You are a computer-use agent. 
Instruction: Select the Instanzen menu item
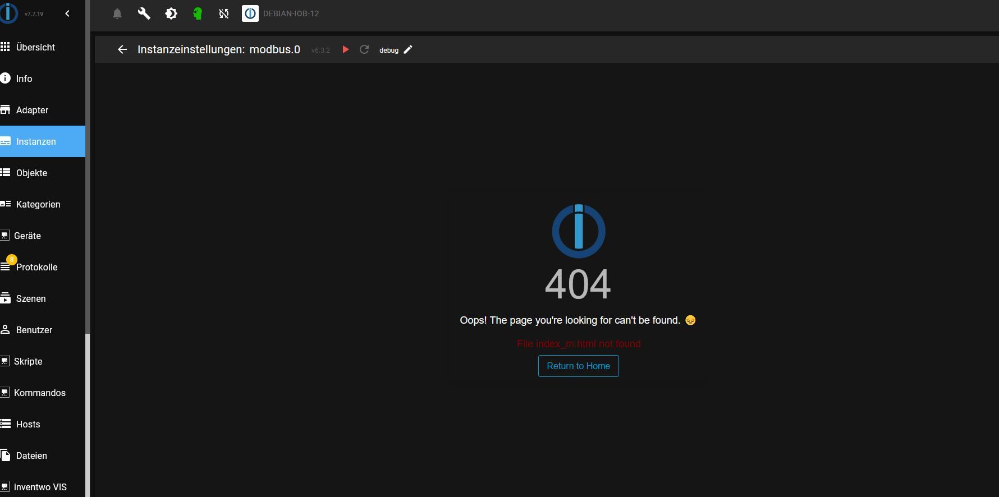43,141
